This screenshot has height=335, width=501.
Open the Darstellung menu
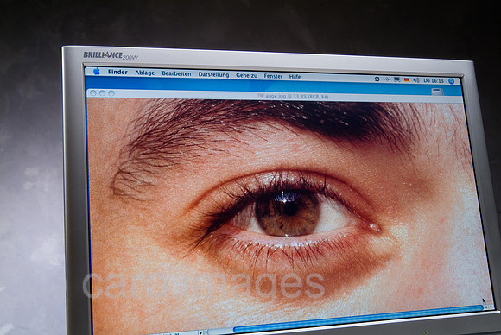[213, 75]
